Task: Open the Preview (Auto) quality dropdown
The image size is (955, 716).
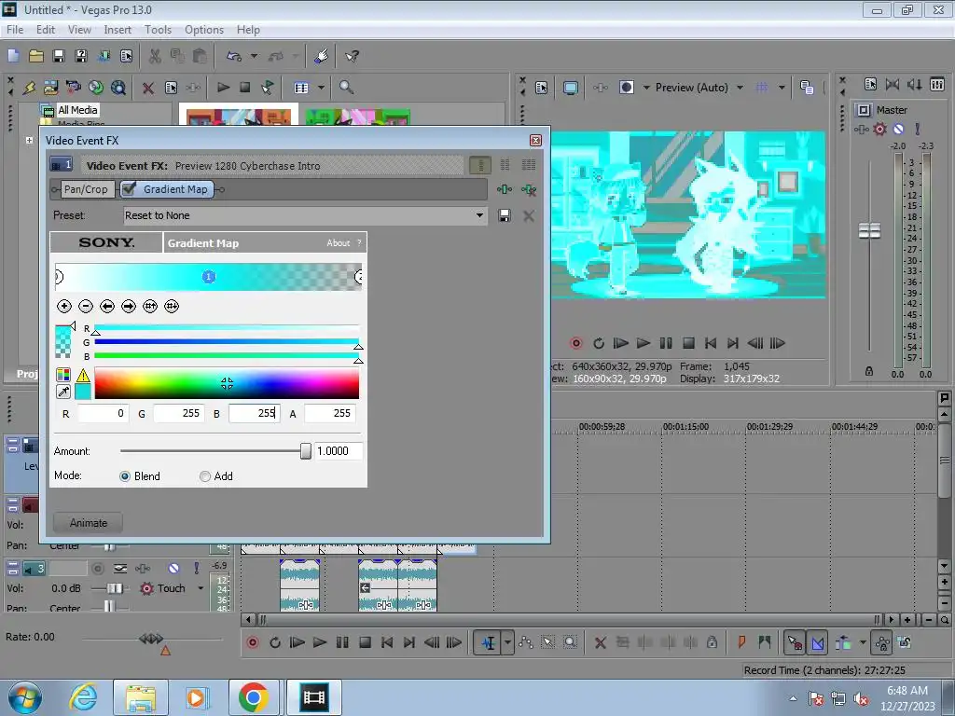Action: point(740,88)
